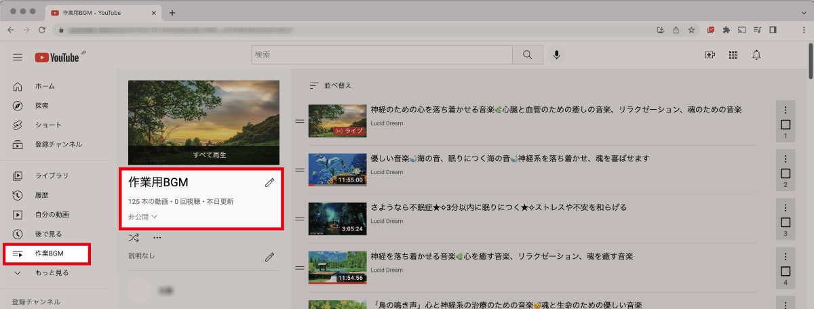This screenshot has width=814, height=309.
Task: Check the checkbox for video 2
Action: pos(786,173)
